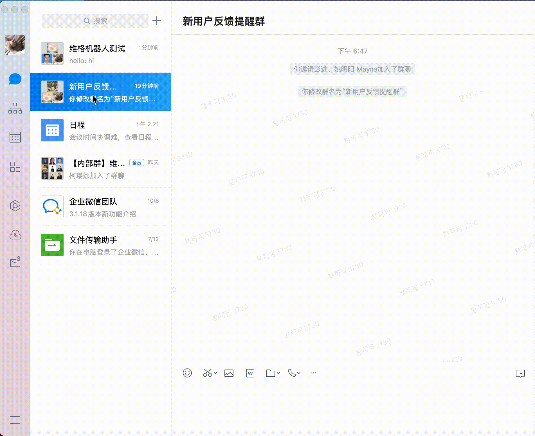Click the user profile avatar in sidebar
This screenshot has height=436, width=535.
pyautogui.click(x=15, y=45)
